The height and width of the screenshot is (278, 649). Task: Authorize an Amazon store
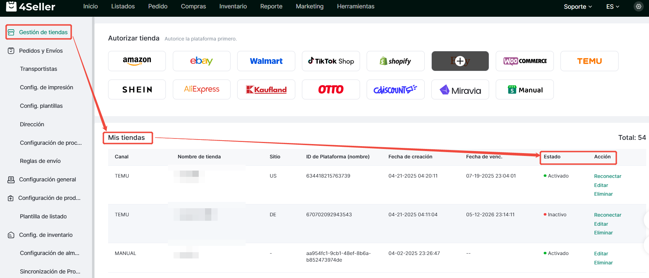coord(137,61)
